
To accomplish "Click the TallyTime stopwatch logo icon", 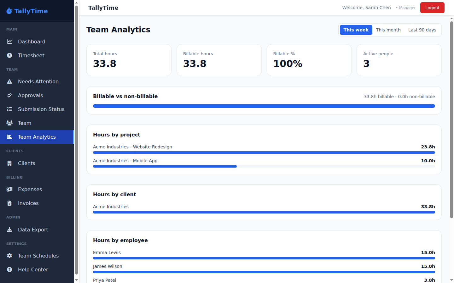I will pyautogui.click(x=9, y=11).
